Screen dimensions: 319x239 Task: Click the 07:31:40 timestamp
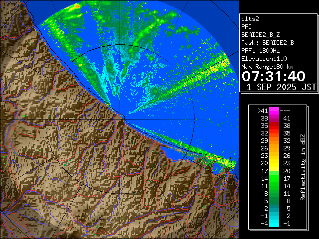(273, 76)
